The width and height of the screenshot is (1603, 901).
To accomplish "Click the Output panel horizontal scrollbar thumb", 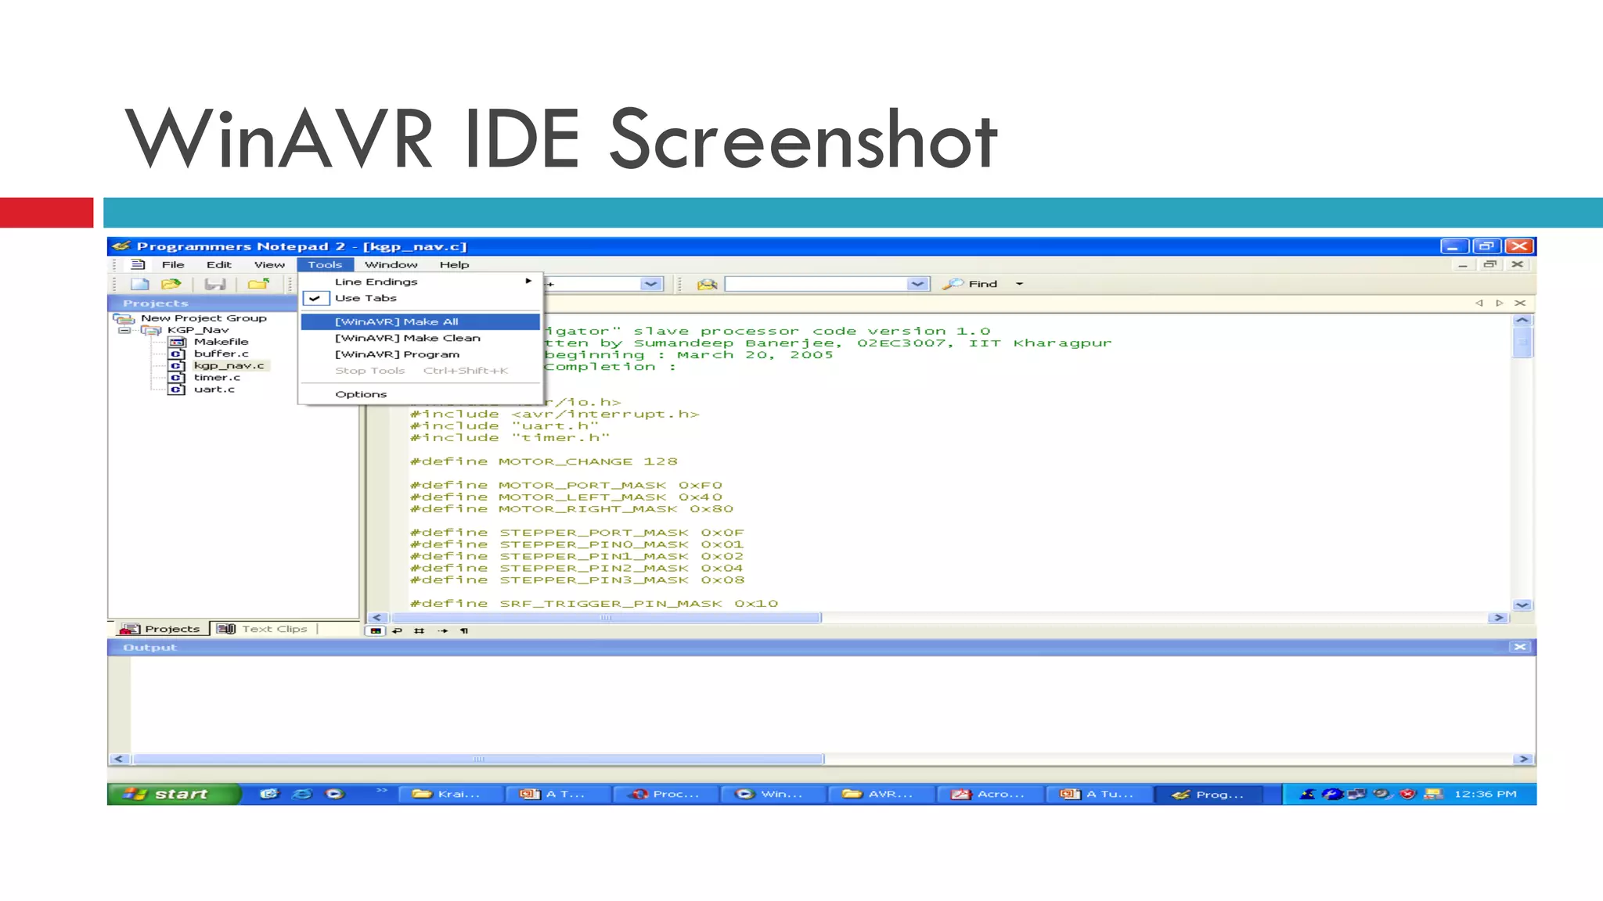I will [479, 759].
